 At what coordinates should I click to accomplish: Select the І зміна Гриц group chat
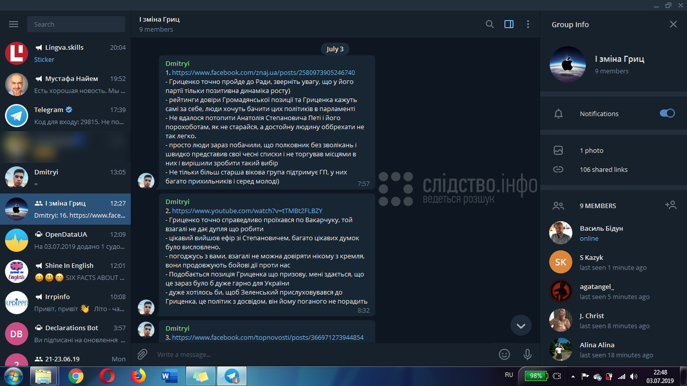(65, 209)
